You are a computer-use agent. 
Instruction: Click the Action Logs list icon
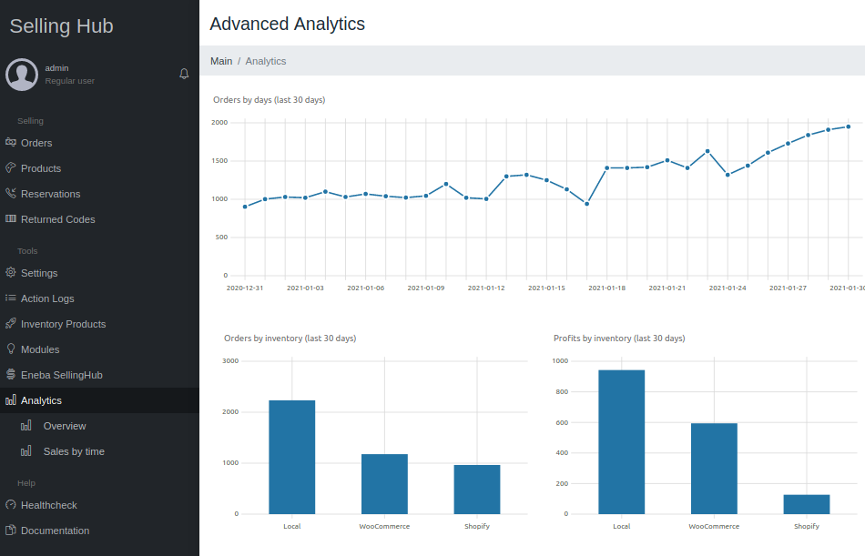coord(11,298)
